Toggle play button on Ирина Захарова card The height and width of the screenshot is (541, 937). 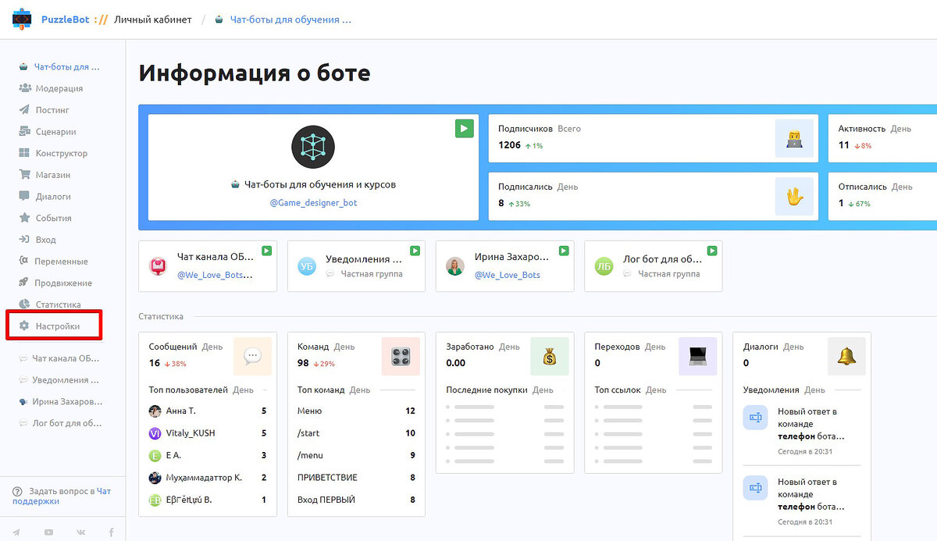(564, 251)
